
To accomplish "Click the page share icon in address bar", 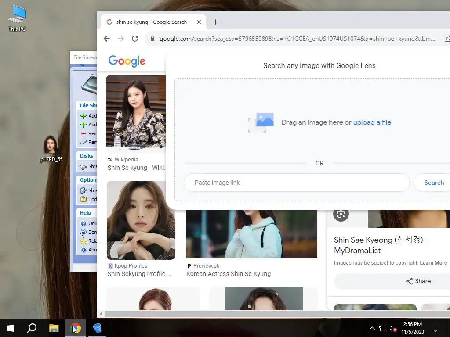I will pyautogui.click(x=447, y=39).
